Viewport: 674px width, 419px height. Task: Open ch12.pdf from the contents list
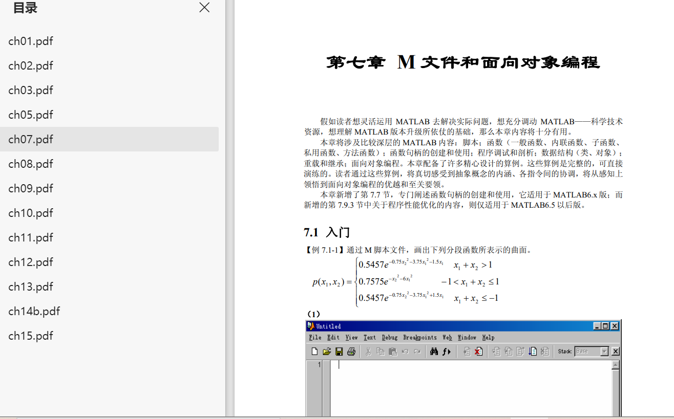tap(109, 262)
